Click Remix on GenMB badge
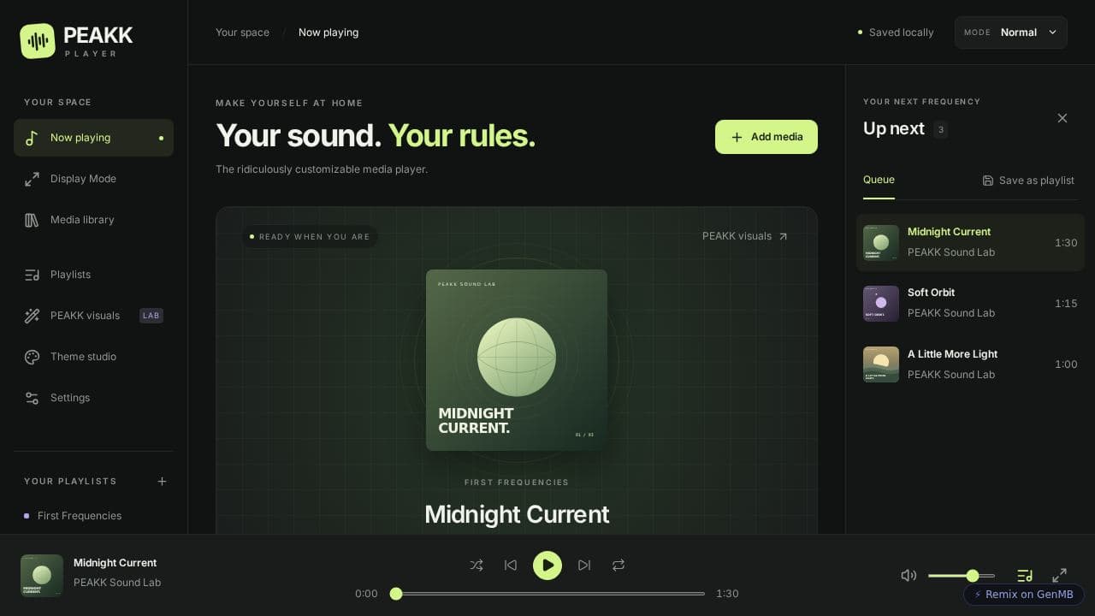1095x616 pixels. [x=1024, y=595]
